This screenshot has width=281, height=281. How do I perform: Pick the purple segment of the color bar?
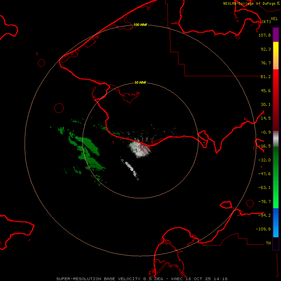[x=276, y=35]
